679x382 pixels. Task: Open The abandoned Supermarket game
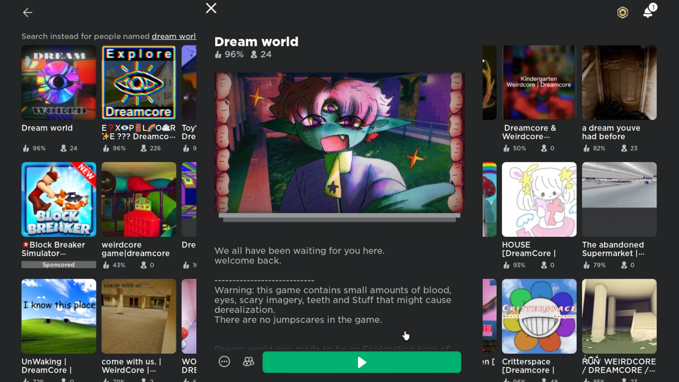click(619, 199)
